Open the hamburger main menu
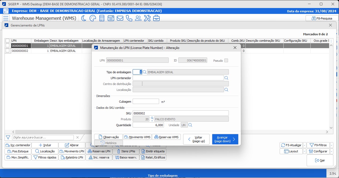Viewport: 339px width, 178px height. coord(6,18)
